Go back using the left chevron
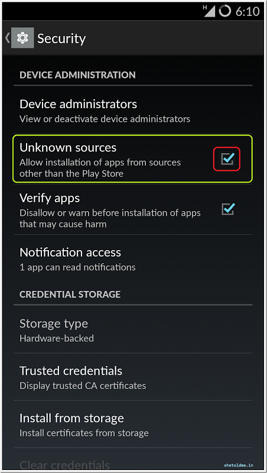 [8, 38]
